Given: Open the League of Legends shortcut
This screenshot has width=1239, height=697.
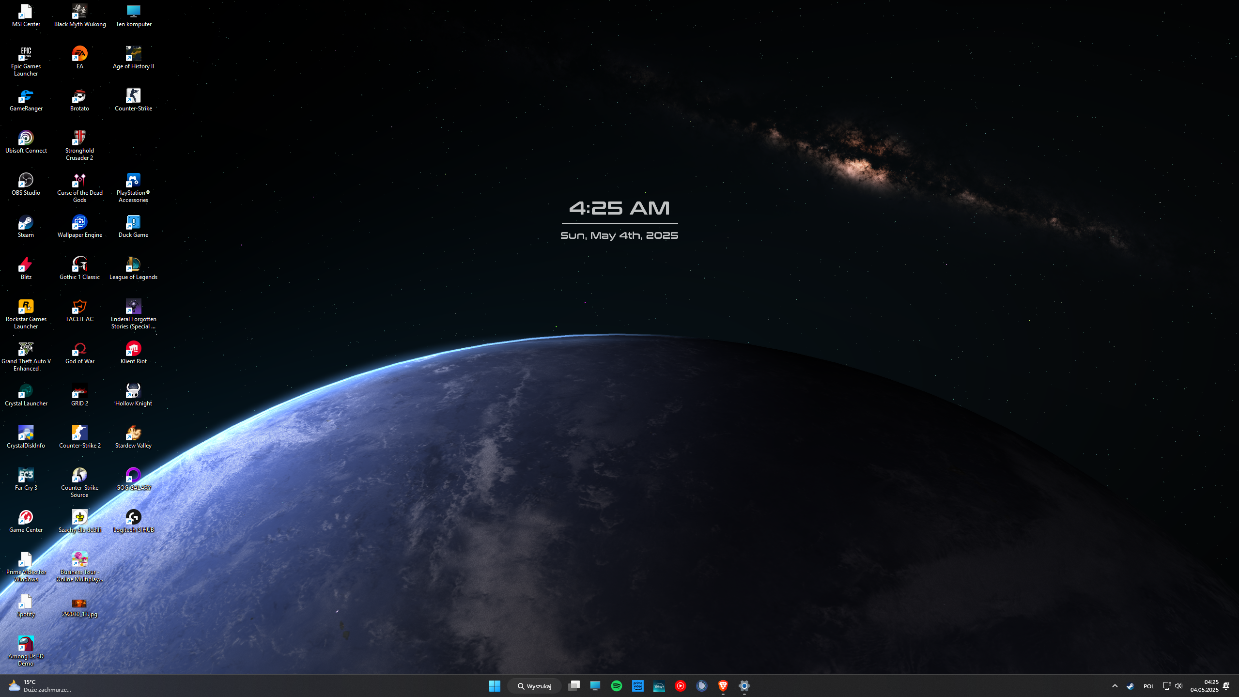Looking at the screenshot, I should (x=133, y=268).
